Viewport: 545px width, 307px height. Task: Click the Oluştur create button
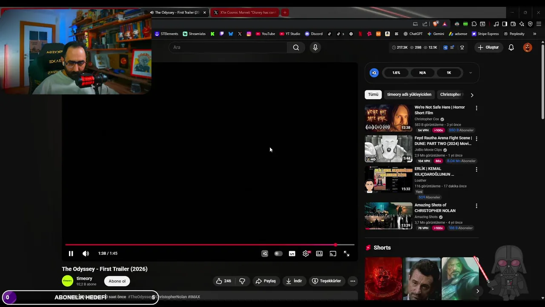(488, 47)
